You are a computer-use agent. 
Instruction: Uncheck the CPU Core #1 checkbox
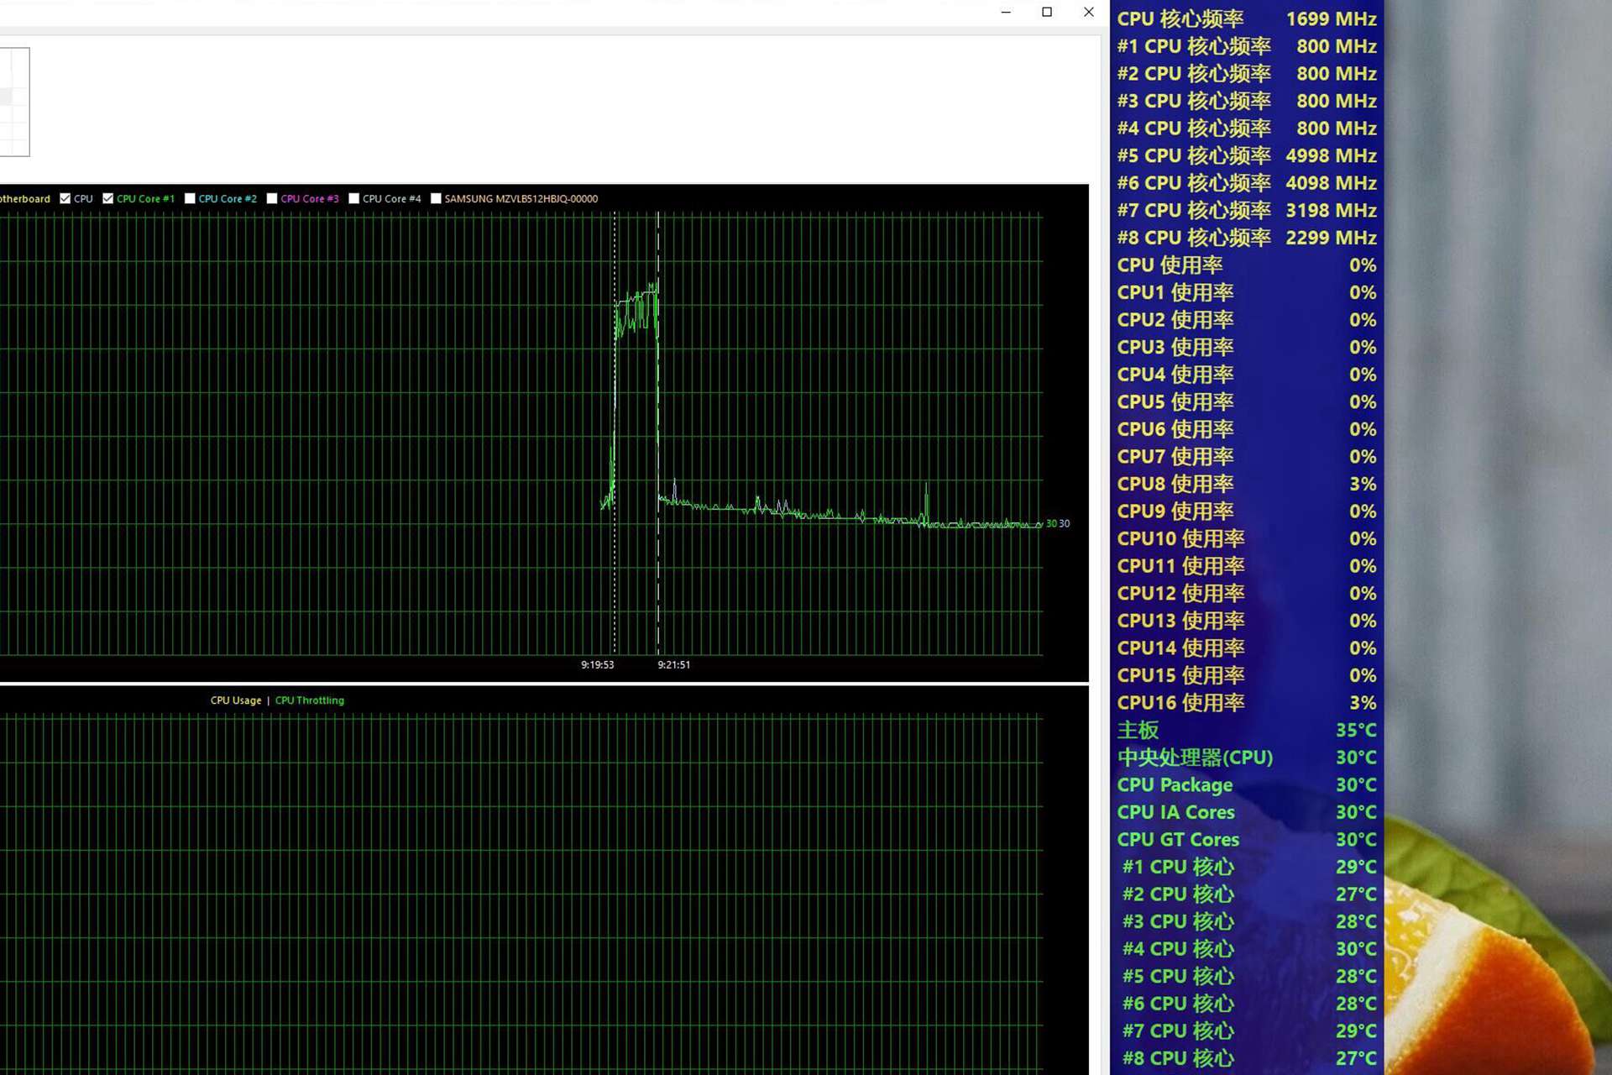pyautogui.click(x=108, y=199)
